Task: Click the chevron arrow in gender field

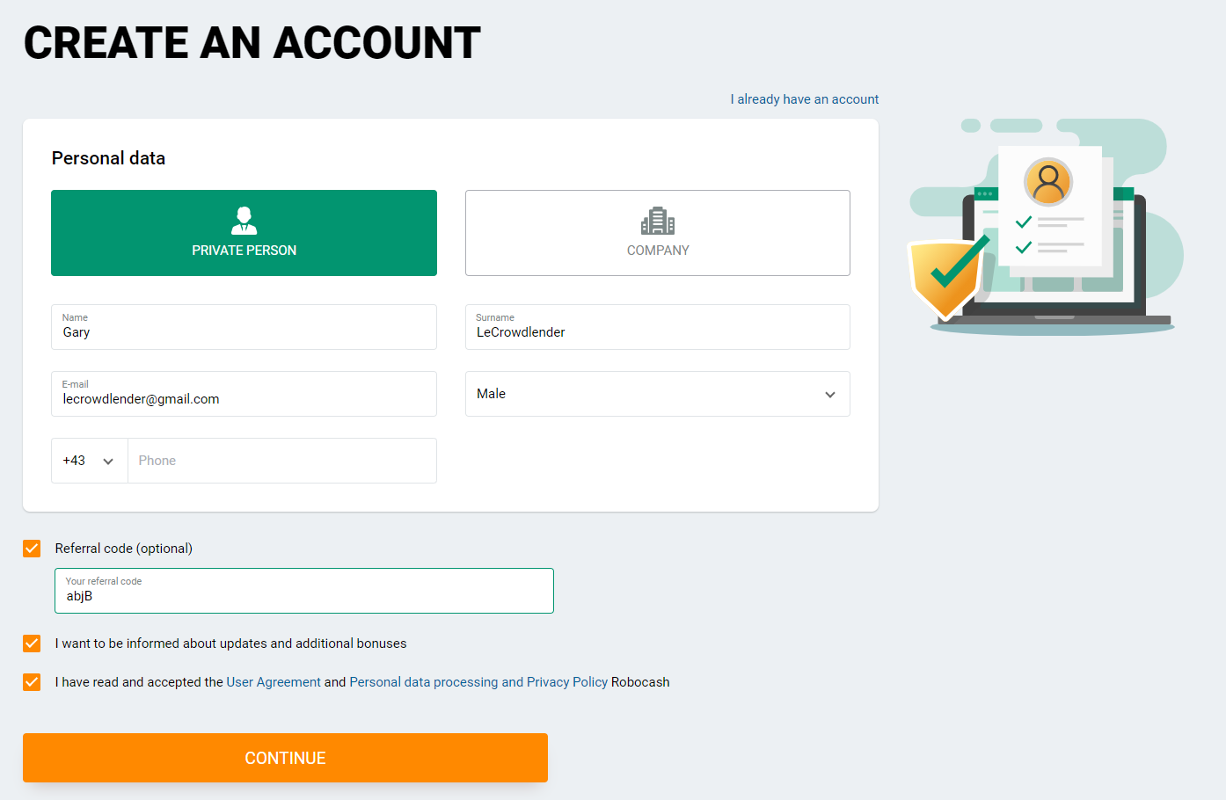Action: [x=830, y=395]
